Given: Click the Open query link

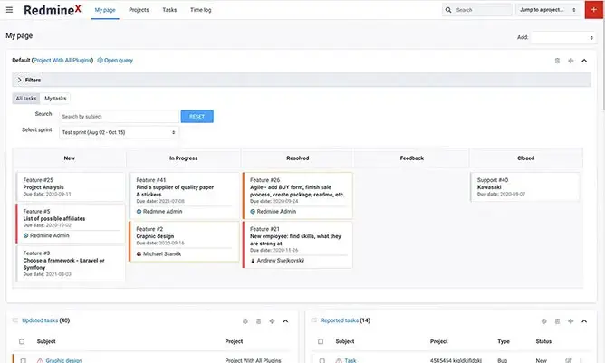Looking at the screenshot, I should pyautogui.click(x=119, y=60).
